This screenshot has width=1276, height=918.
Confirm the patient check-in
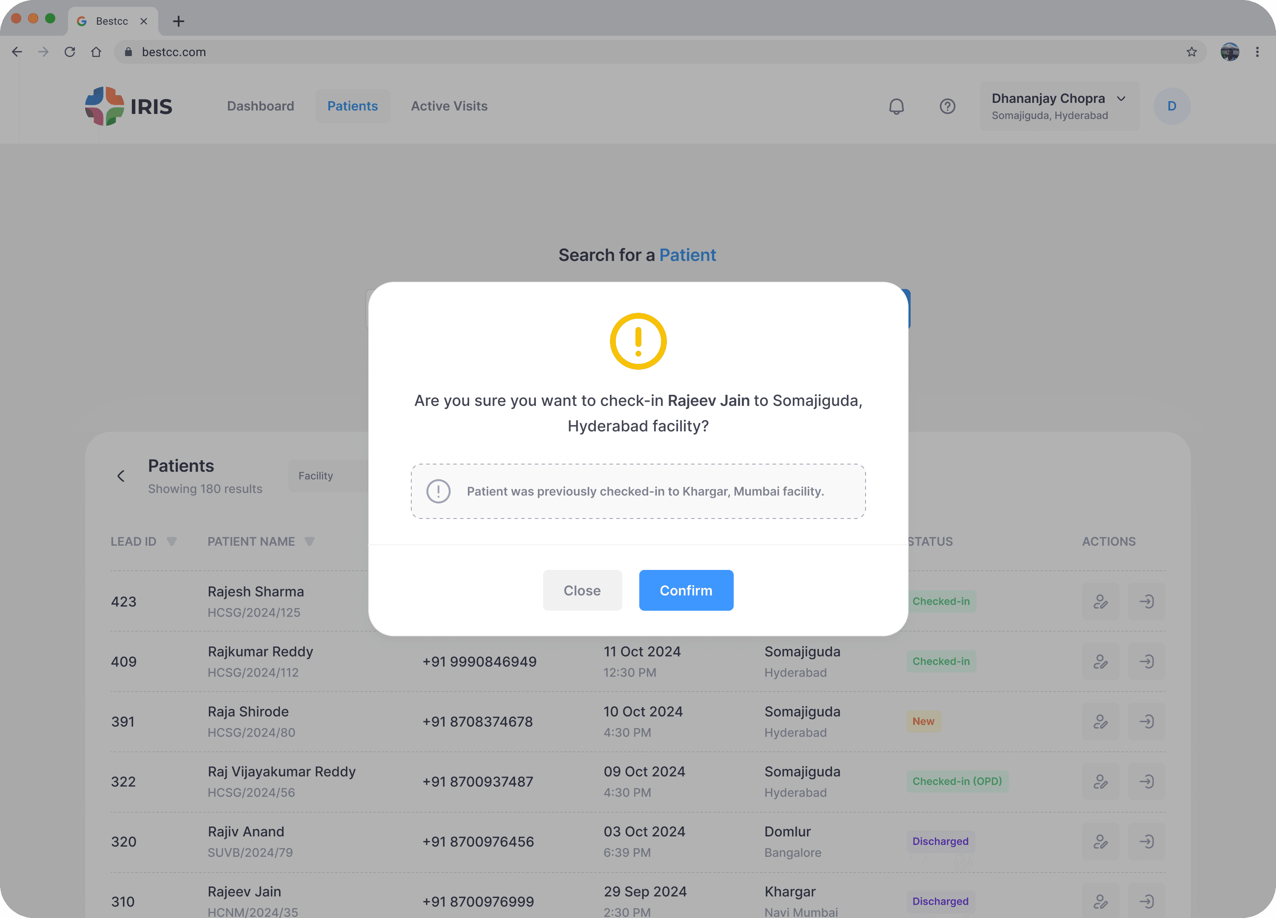[685, 590]
